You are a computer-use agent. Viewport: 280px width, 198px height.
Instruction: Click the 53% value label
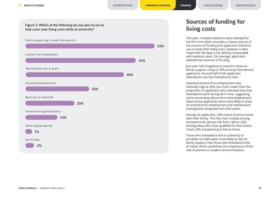160,46
